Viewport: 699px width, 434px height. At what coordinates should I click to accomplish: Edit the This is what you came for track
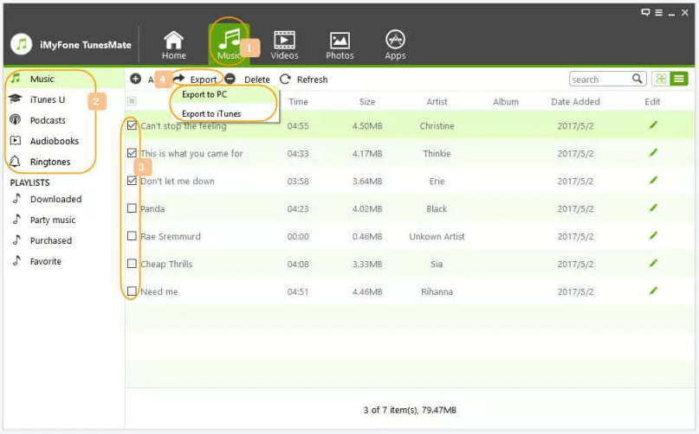[652, 153]
